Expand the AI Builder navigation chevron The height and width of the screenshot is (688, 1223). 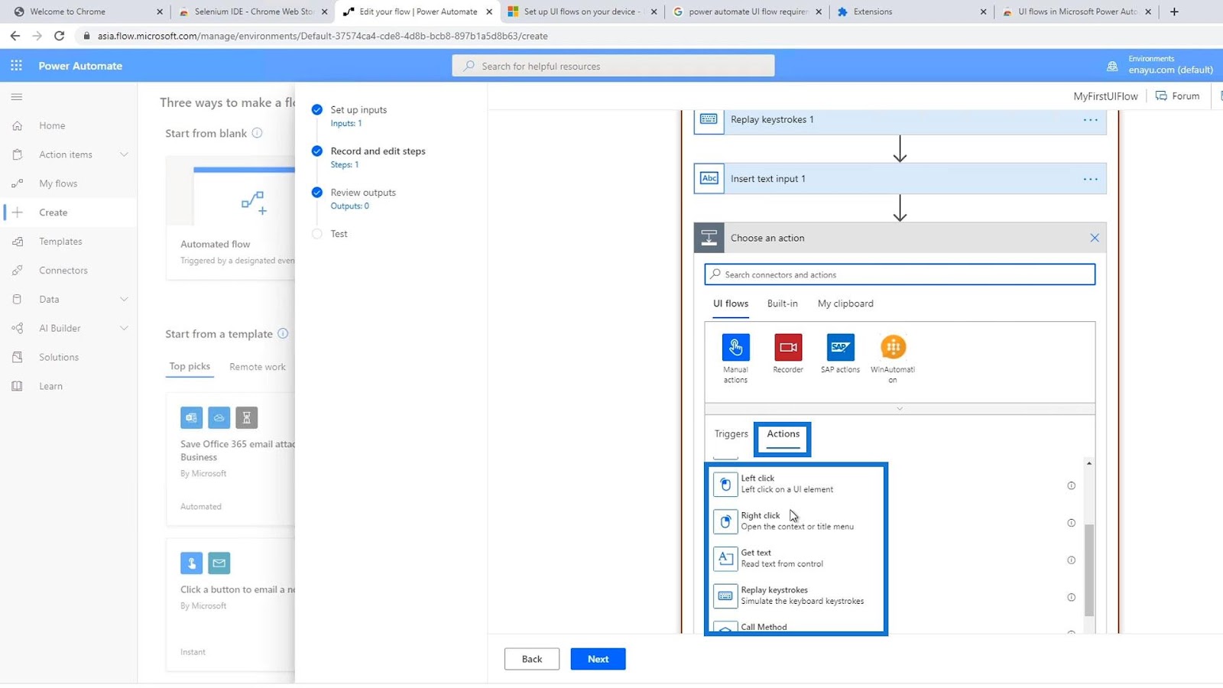(x=124, y=329)
